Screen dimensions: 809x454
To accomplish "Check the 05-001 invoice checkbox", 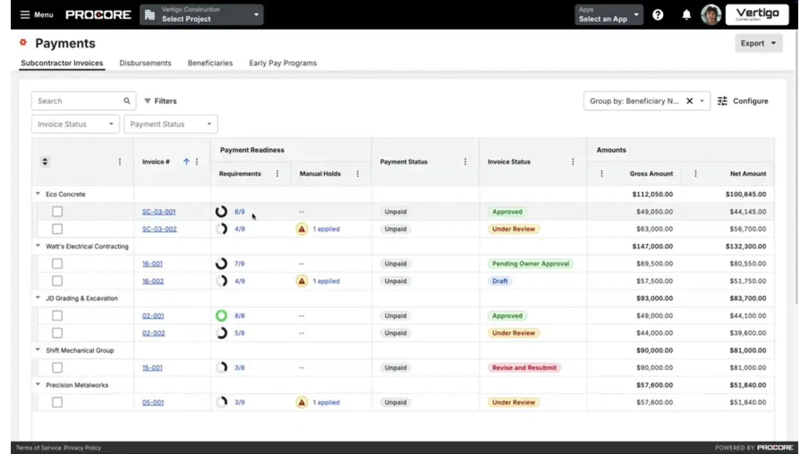I will click(x=57, y=402).
